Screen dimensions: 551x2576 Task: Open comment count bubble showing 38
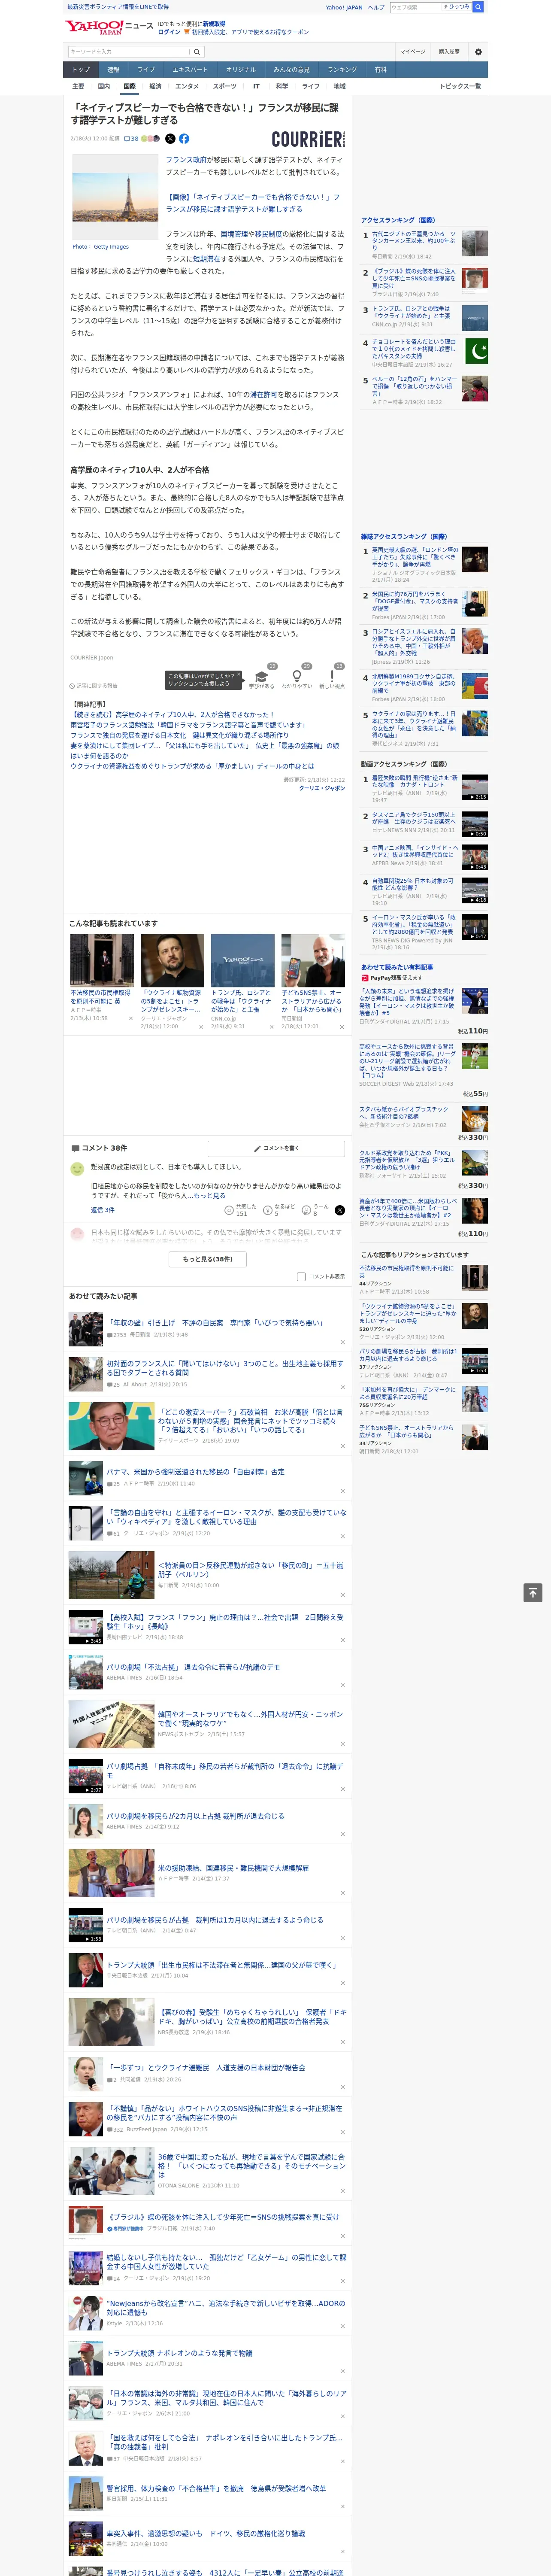[131, 139]
